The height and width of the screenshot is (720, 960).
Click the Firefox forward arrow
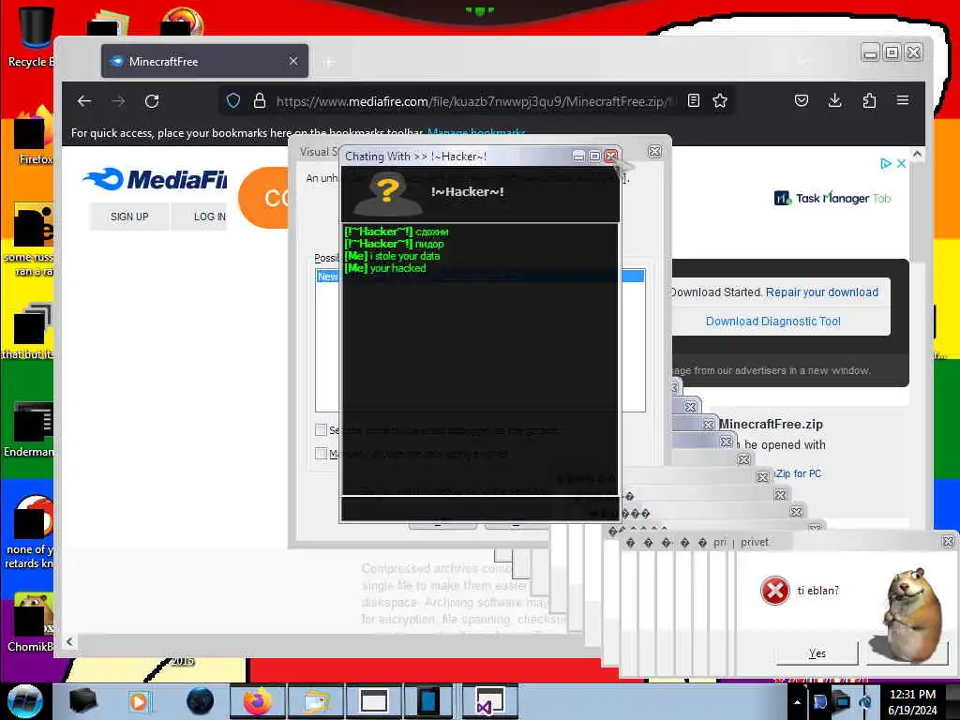click(118, 101)
